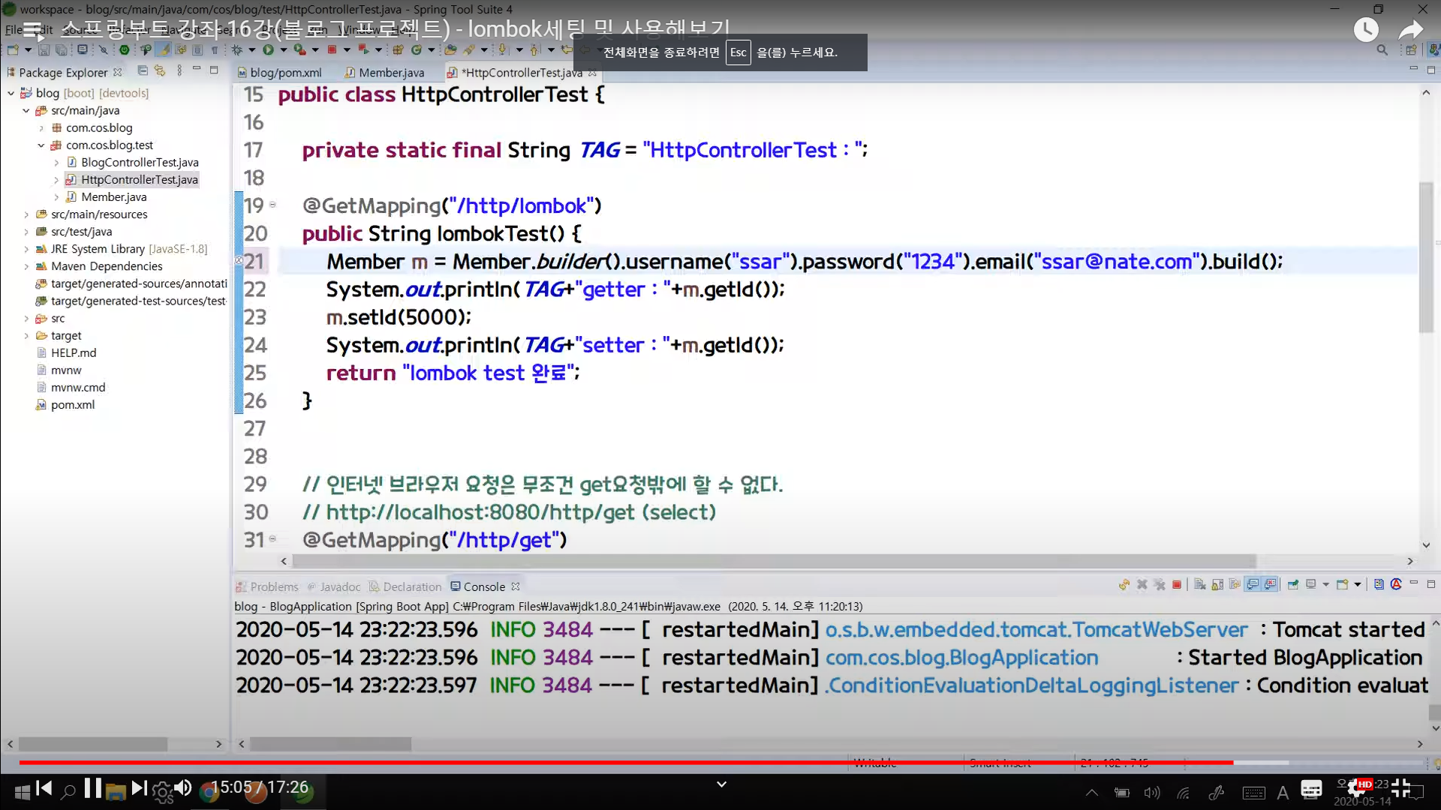Toggle Scroll Lock in Console toolbar
The image size is (1441, 810).
point(1217,585)
